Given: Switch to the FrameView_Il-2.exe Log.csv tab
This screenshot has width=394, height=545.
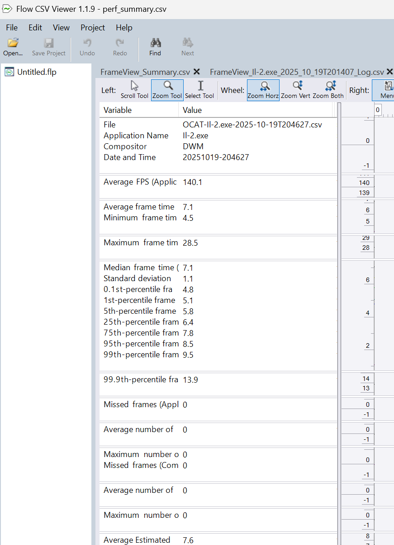Looking at the screenshot, I should [x=297, y=72].
